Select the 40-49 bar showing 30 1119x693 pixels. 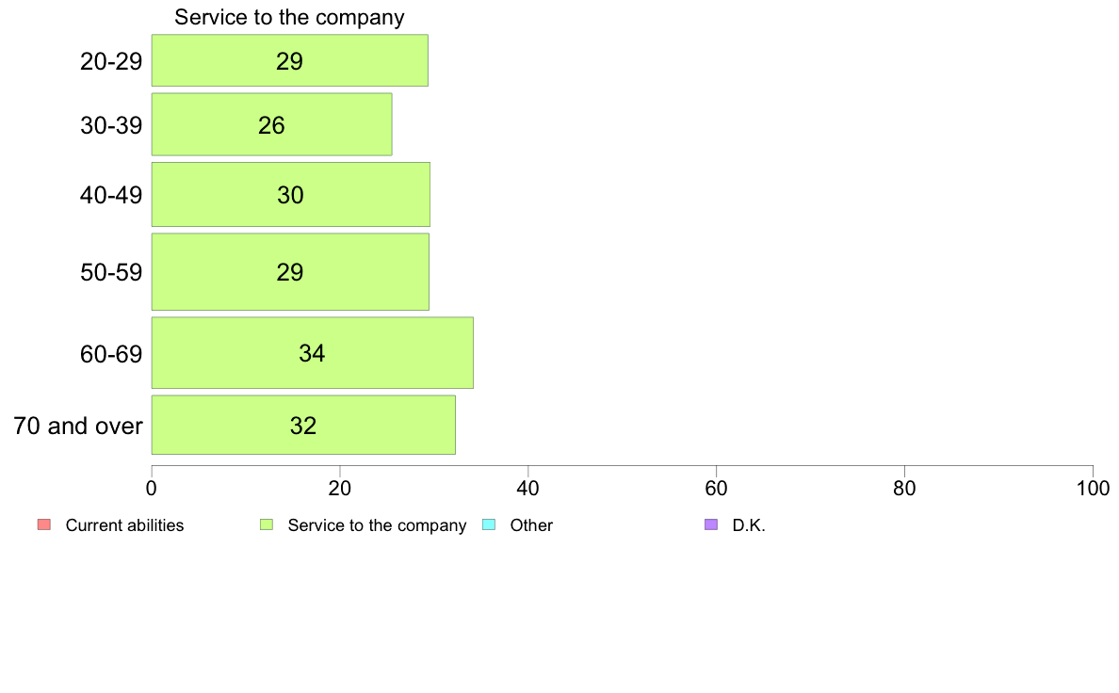(290, 195)
